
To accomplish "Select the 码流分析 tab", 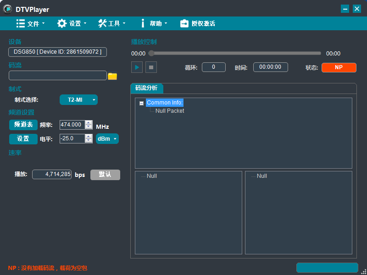I will [x=147, y=88].
